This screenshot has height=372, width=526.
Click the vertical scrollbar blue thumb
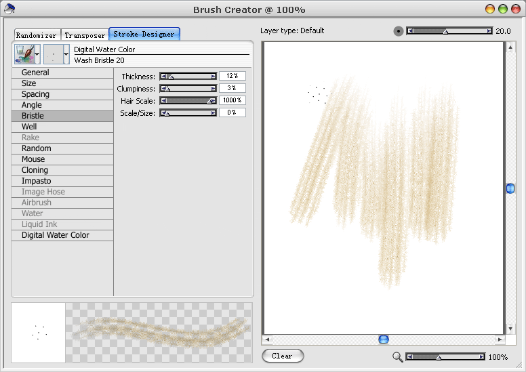coord(510,188)
